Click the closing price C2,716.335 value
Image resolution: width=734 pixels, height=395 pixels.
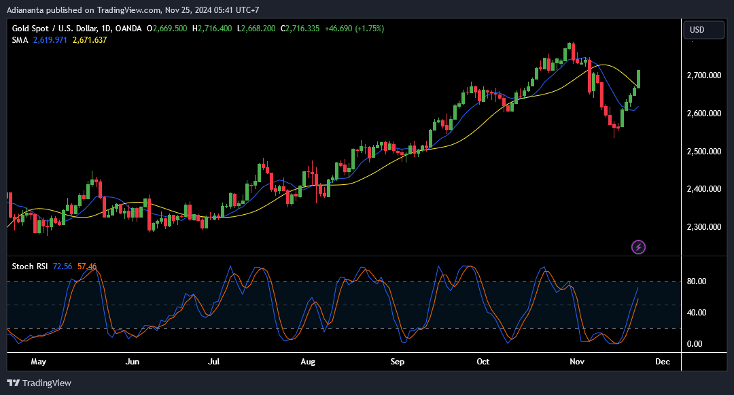point(300,29)
